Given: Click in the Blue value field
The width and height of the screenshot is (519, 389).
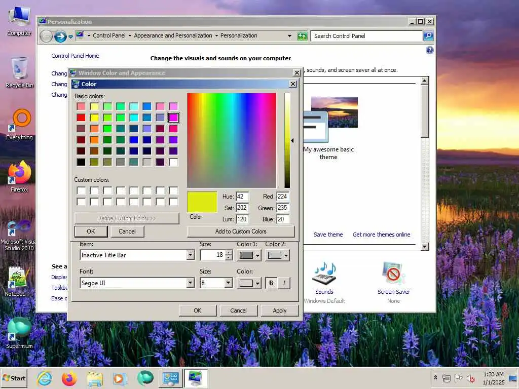Looking at the screenshot, I should [x=283, y=219].
